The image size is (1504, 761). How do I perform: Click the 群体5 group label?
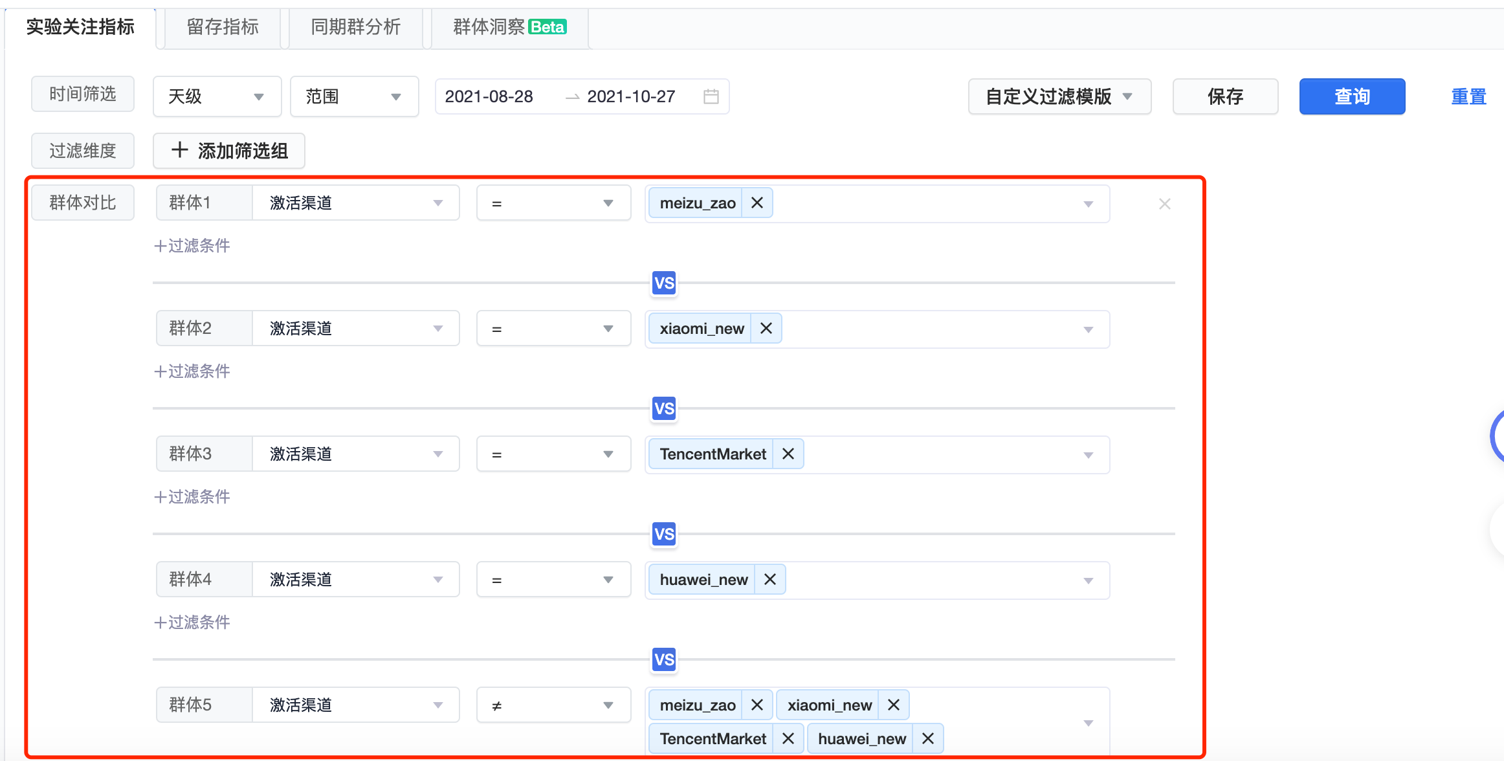205,705
